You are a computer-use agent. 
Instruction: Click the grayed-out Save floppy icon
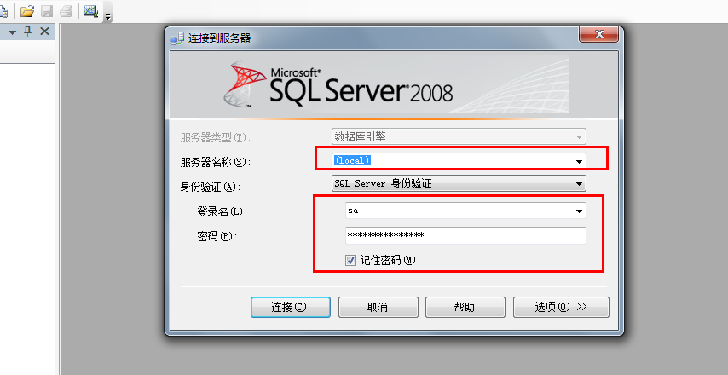[47, 11]
